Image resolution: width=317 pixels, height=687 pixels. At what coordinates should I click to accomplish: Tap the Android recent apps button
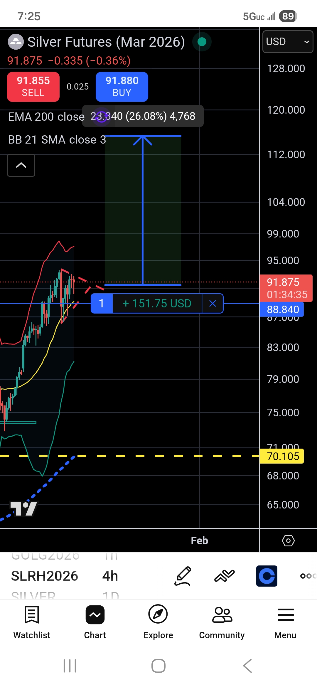(x=70, y=666)
